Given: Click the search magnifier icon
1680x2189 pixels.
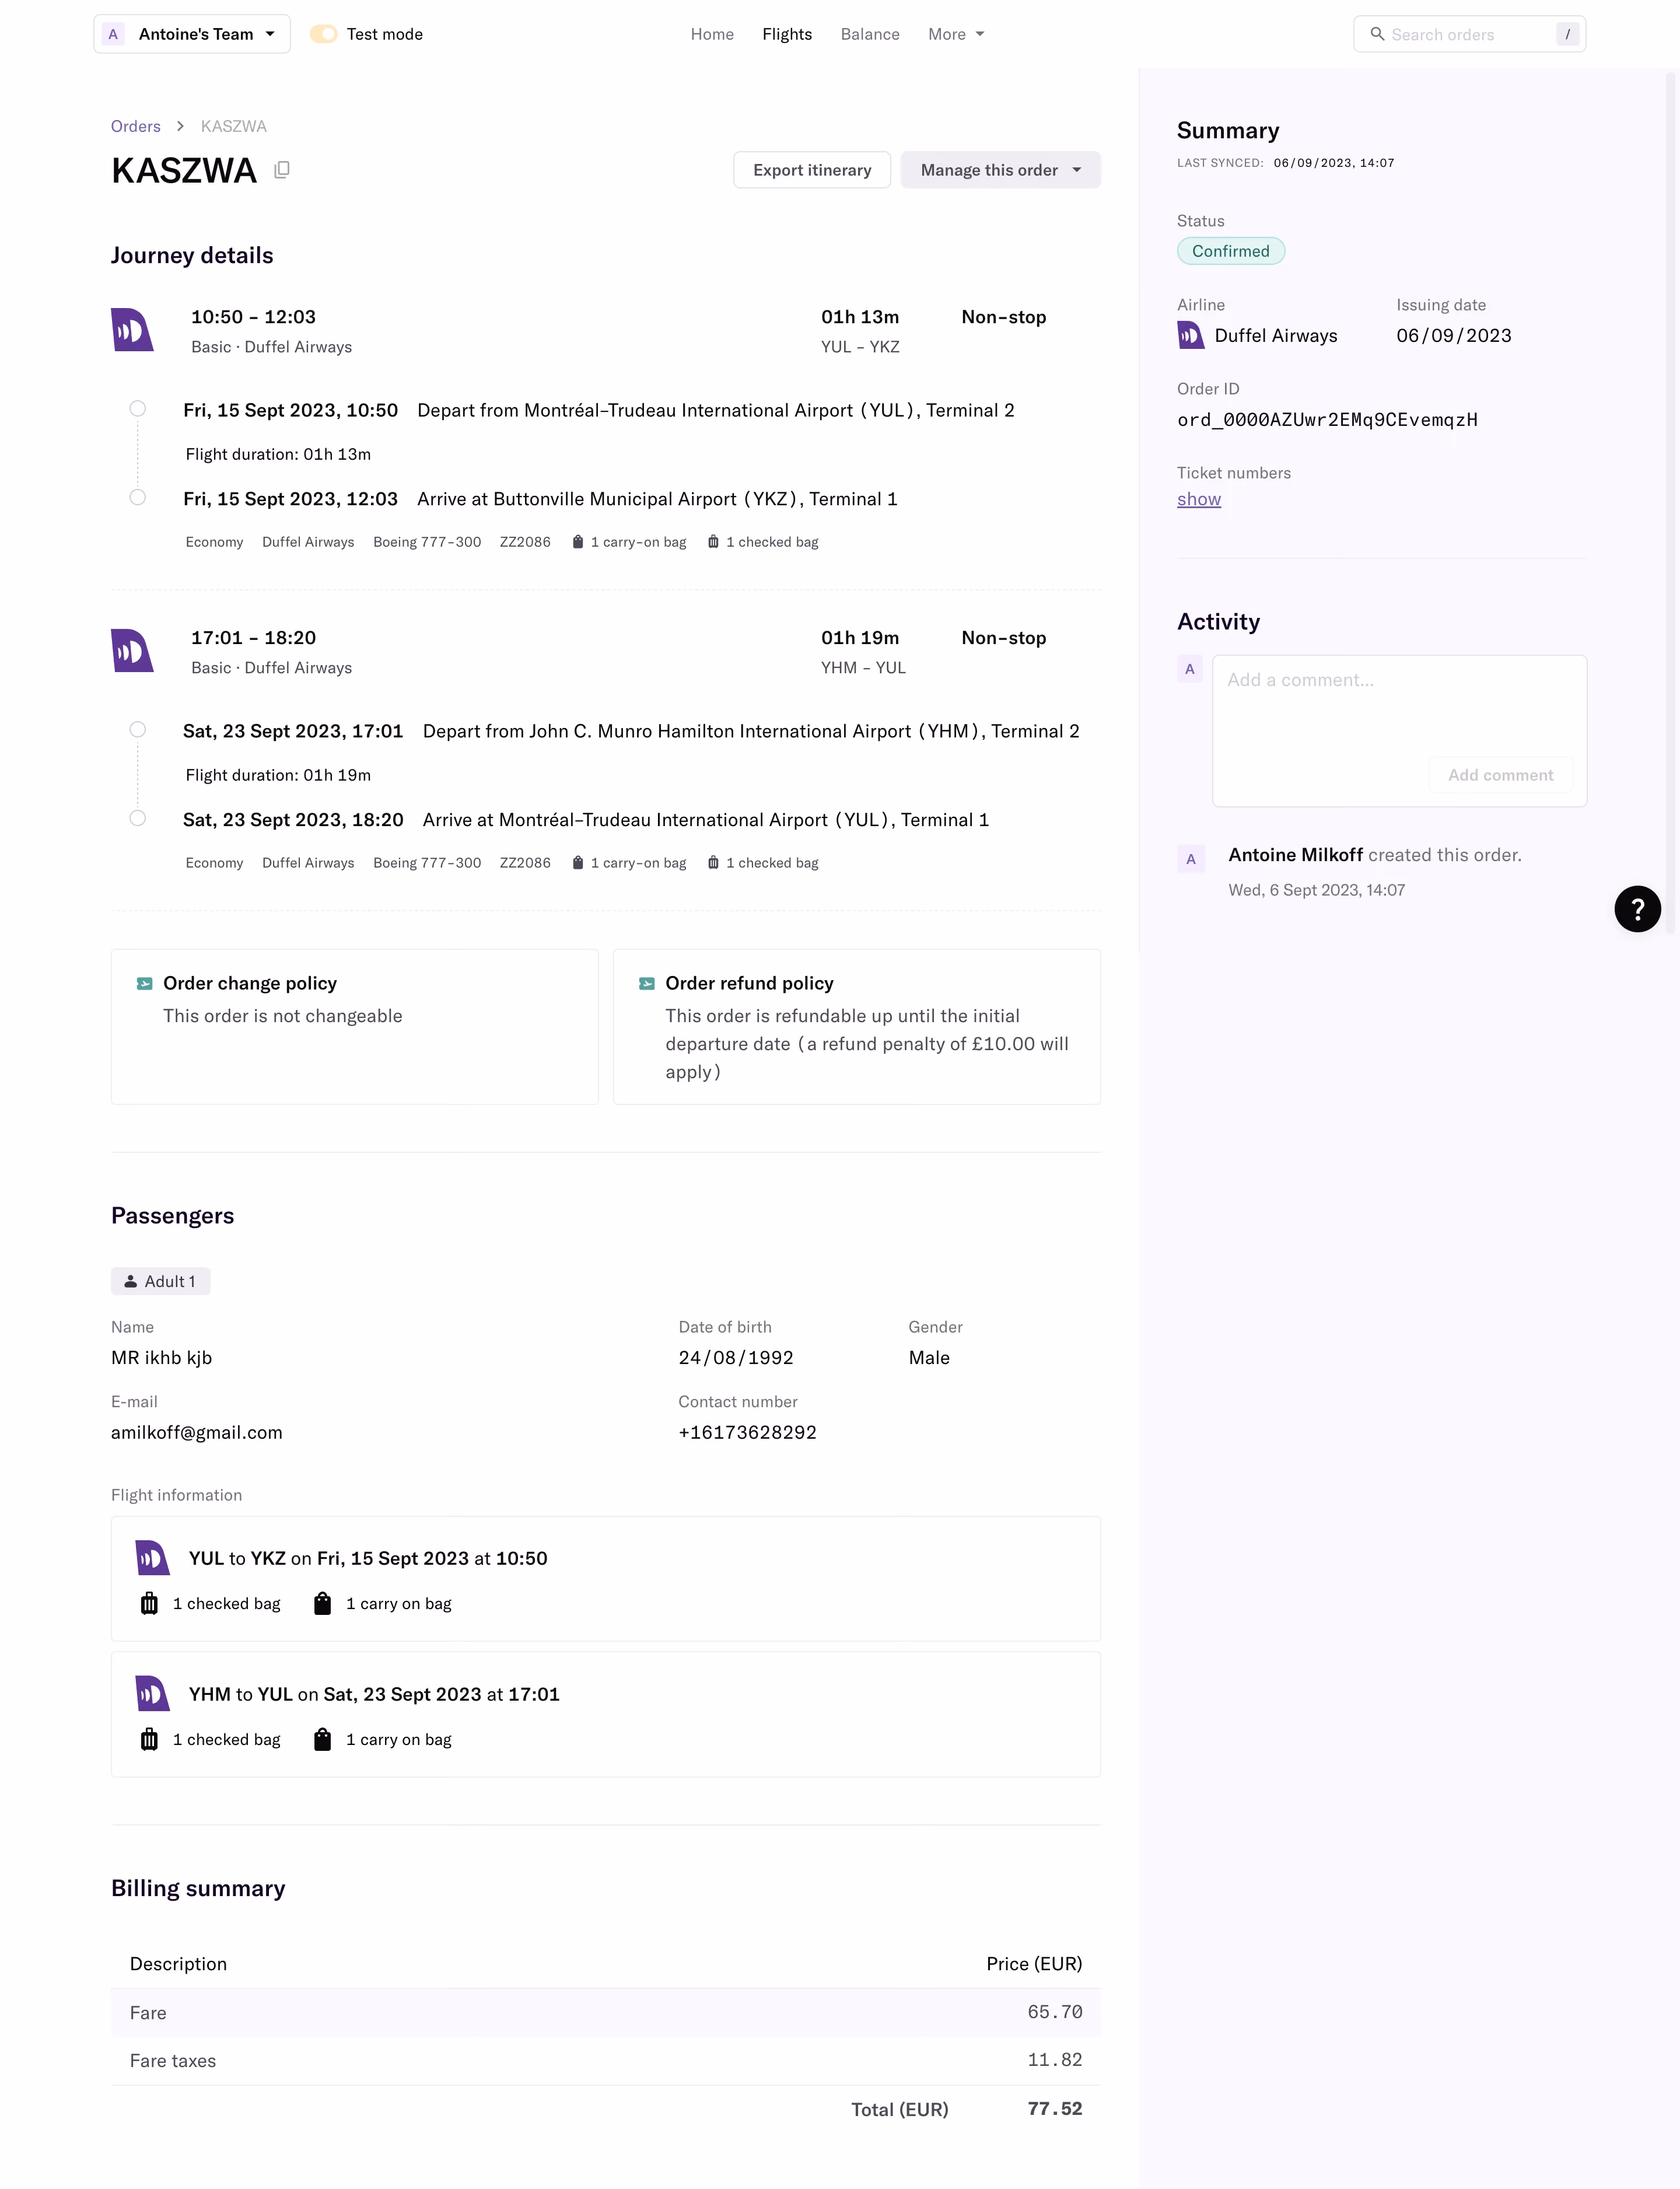Looking at the screenshot, I should (1377, 34).
